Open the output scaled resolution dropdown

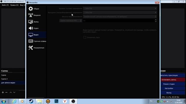[x=120, y=12]
